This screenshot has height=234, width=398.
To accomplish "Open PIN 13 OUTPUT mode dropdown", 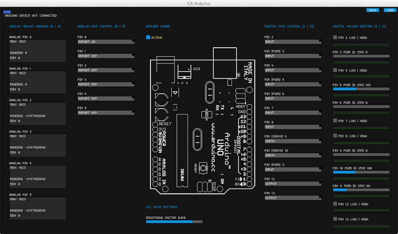I will point(293,198).
